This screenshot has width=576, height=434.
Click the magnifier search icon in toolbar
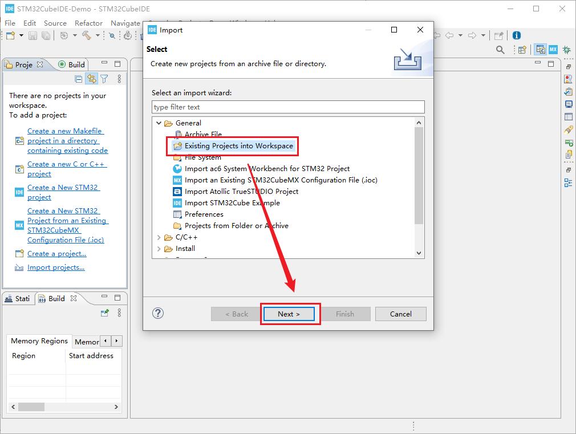(500, 50)
